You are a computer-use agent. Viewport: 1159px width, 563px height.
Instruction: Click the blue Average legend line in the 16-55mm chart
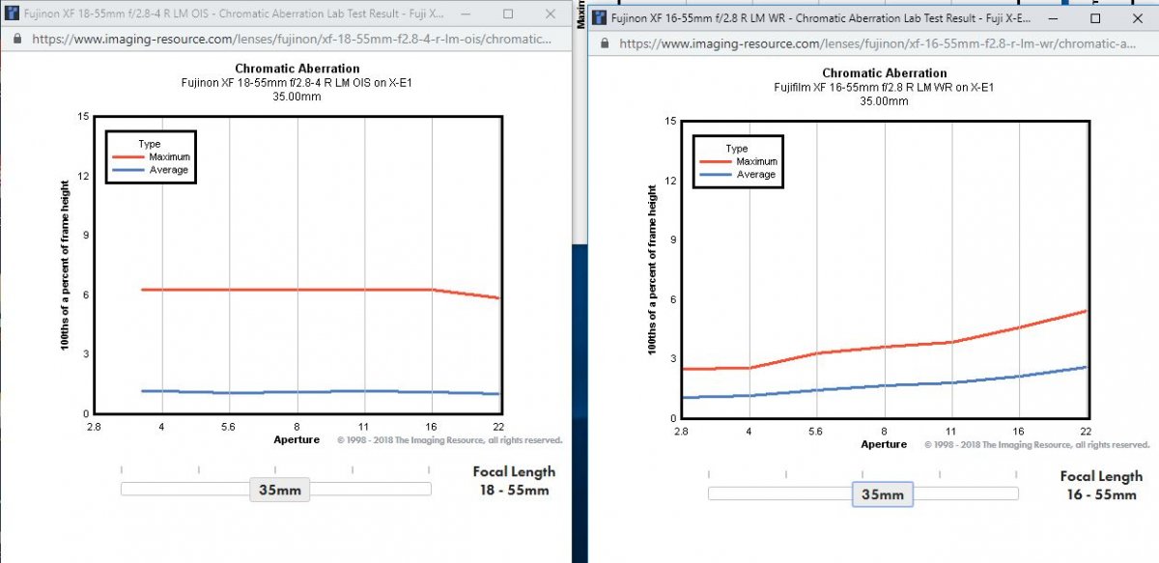[716, 175]
